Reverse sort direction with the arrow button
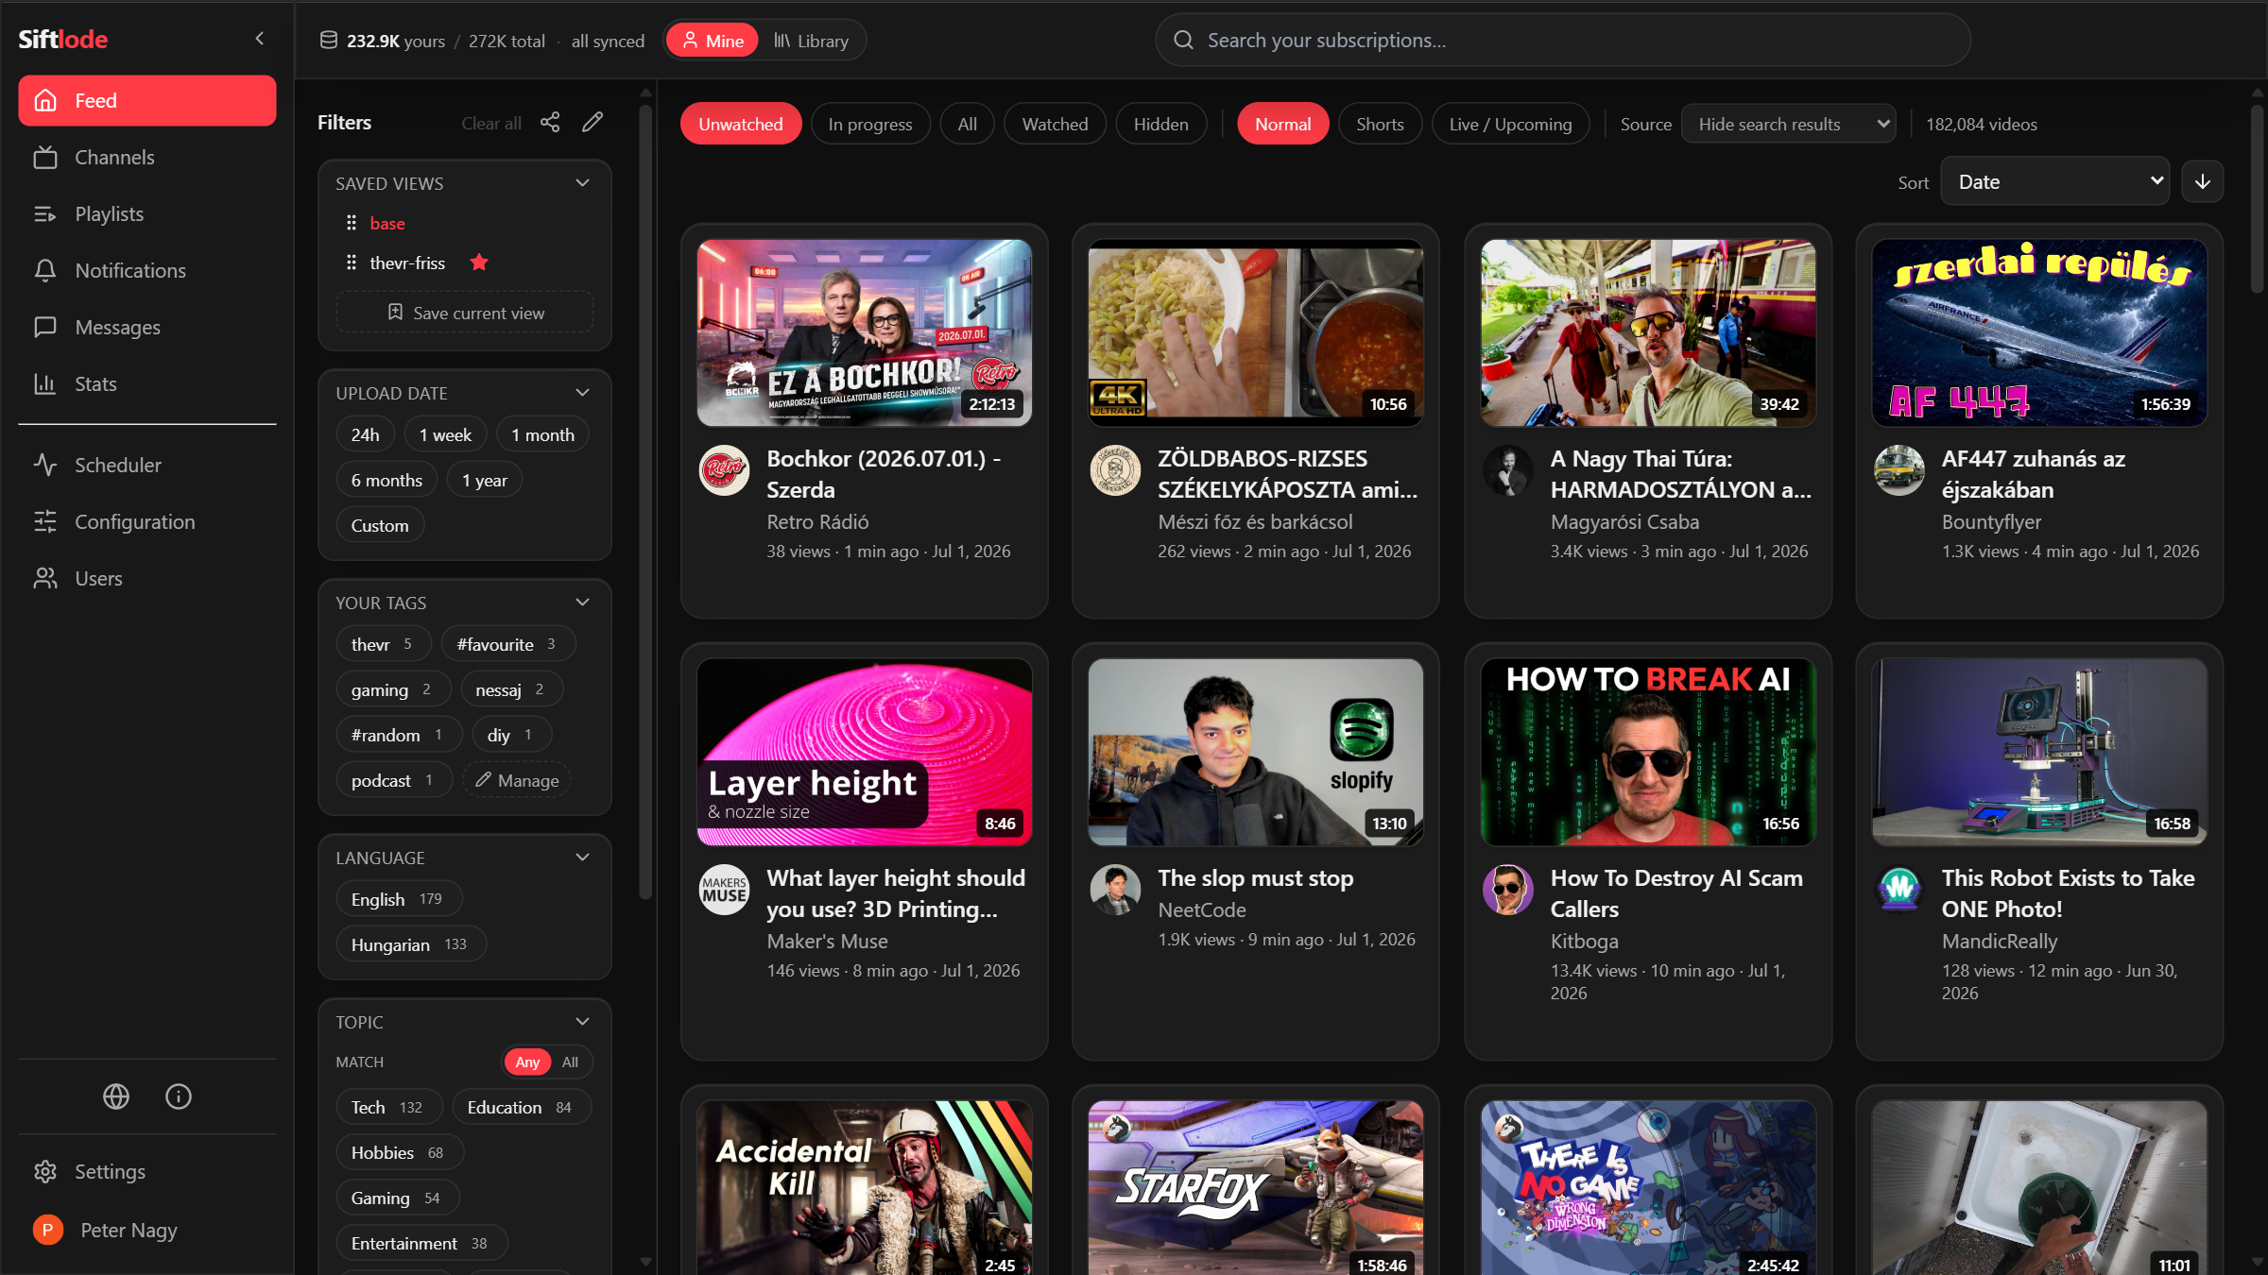The width and height of the screenshot is (2268, 1275). click(x=2203, y=181)
